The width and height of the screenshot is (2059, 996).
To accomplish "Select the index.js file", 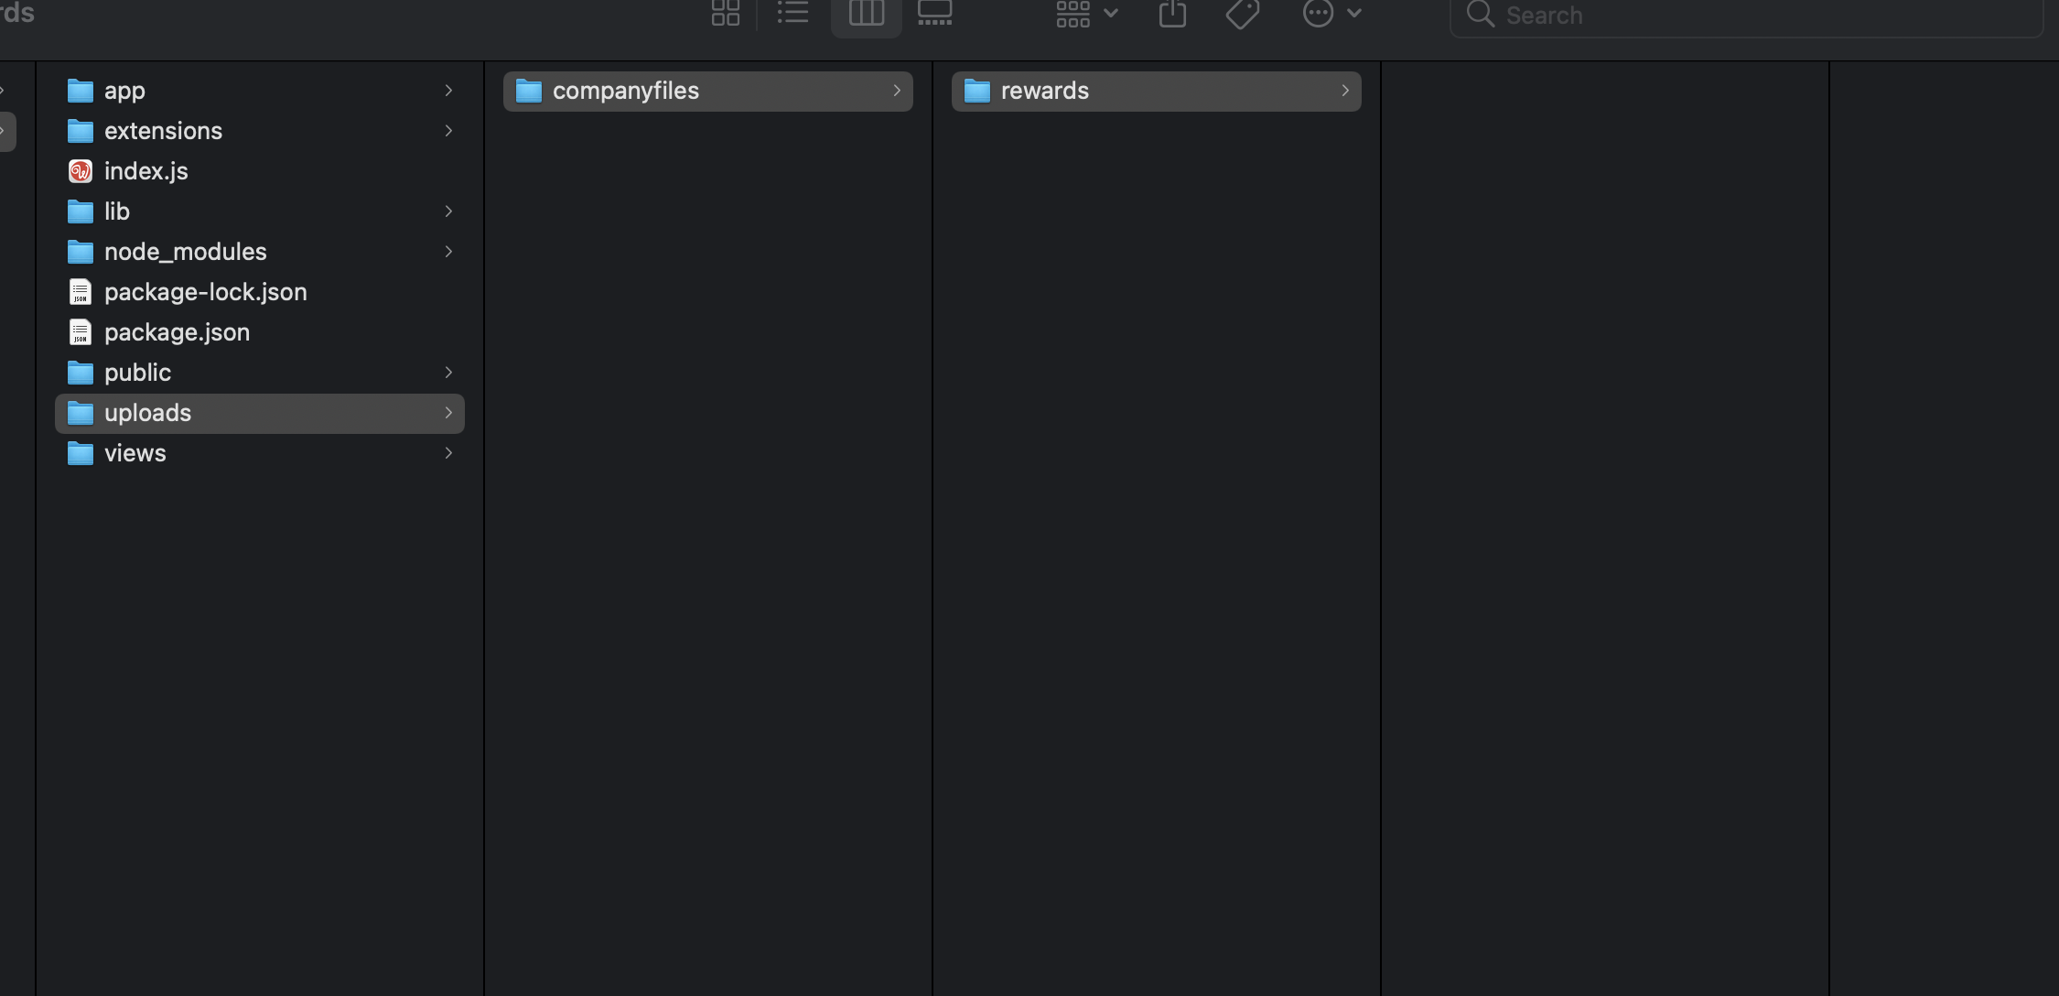I will (146, 171).
